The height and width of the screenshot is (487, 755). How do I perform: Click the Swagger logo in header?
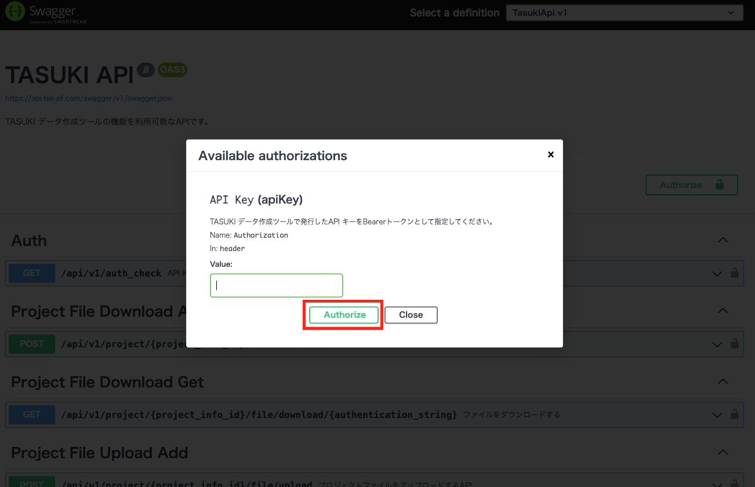(x=45, y=13)
